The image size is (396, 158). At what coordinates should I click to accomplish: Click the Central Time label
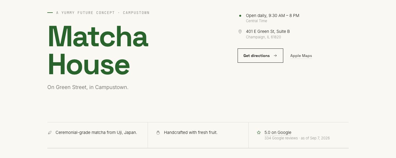tap(256, 21)
